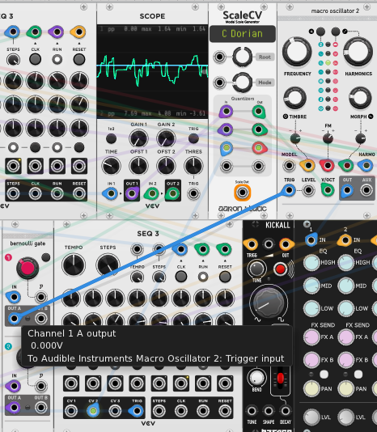Click the Scope OUT 1 purple jack
This screenshot has height=432, width=377.
click(x=132, y=193)
